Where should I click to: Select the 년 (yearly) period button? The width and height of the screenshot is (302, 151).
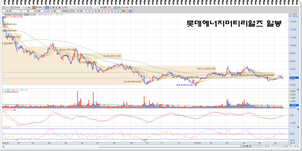[56, 7]
